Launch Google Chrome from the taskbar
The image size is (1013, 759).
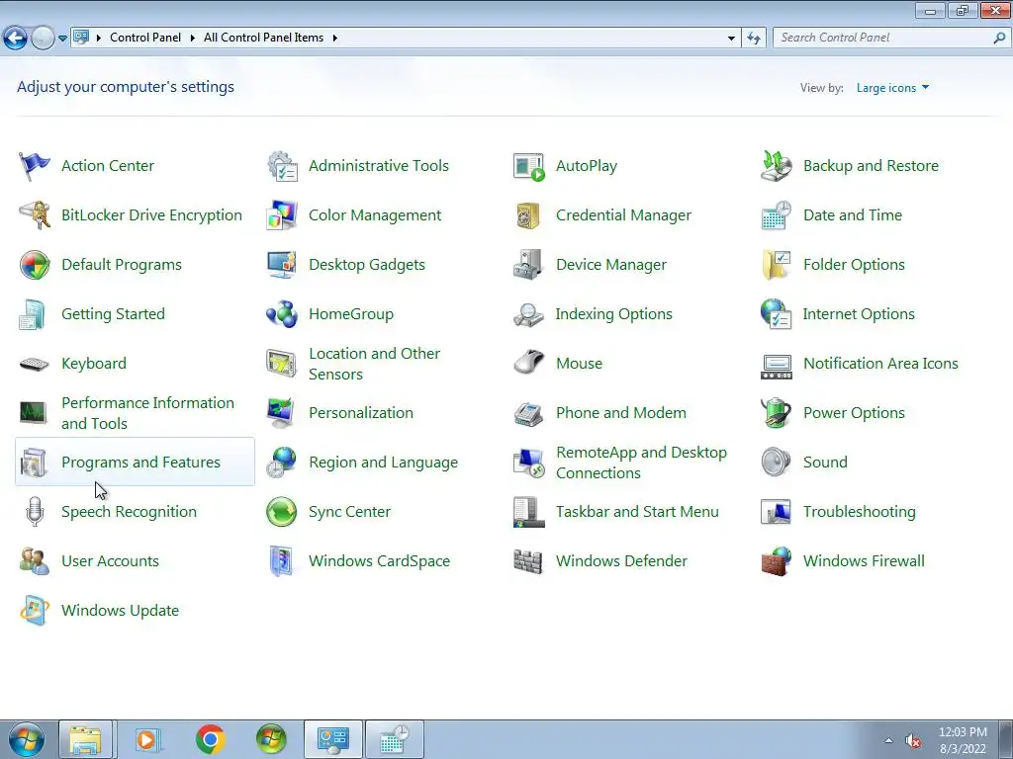click(x=210, y=739)
